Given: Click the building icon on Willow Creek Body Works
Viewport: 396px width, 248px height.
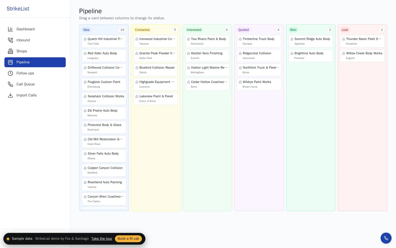Looking at the screenshot, I should click(343, 53).
